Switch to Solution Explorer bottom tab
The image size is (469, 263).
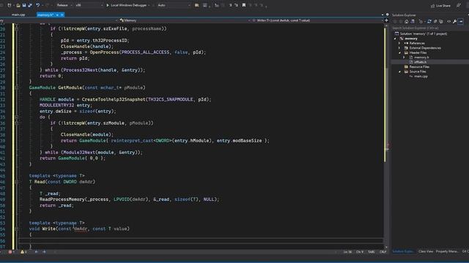point(403,251)
